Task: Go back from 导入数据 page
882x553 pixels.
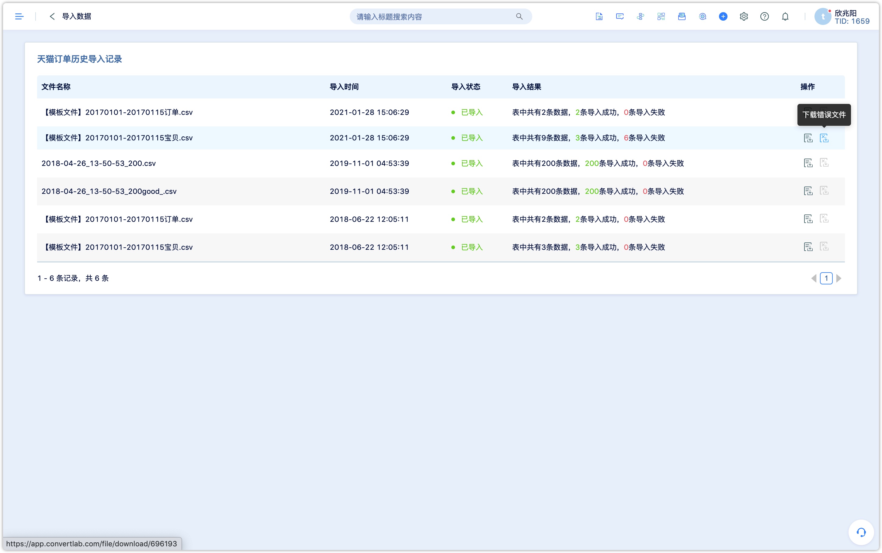Action: (52, 16)
